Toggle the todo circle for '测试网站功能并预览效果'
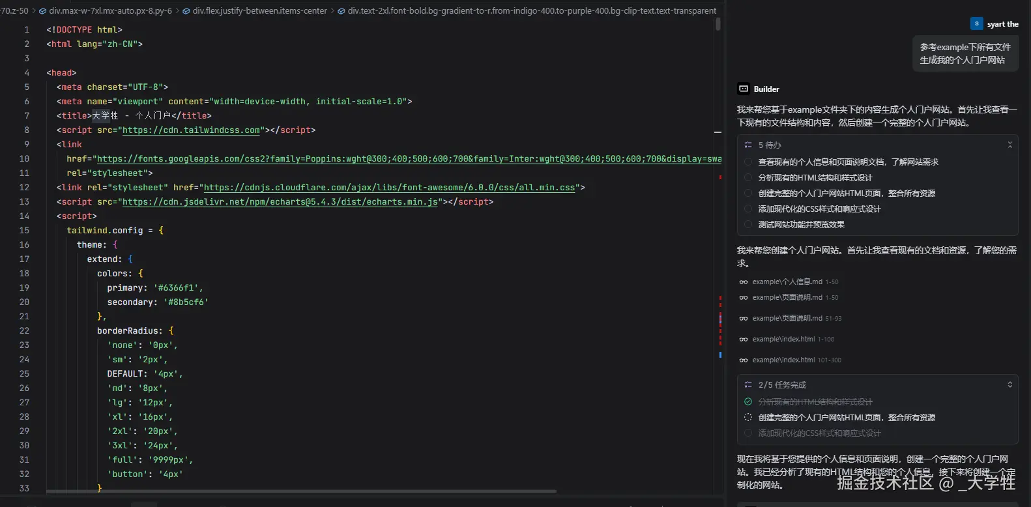1031x507 pixels. (x=748, y=224)
